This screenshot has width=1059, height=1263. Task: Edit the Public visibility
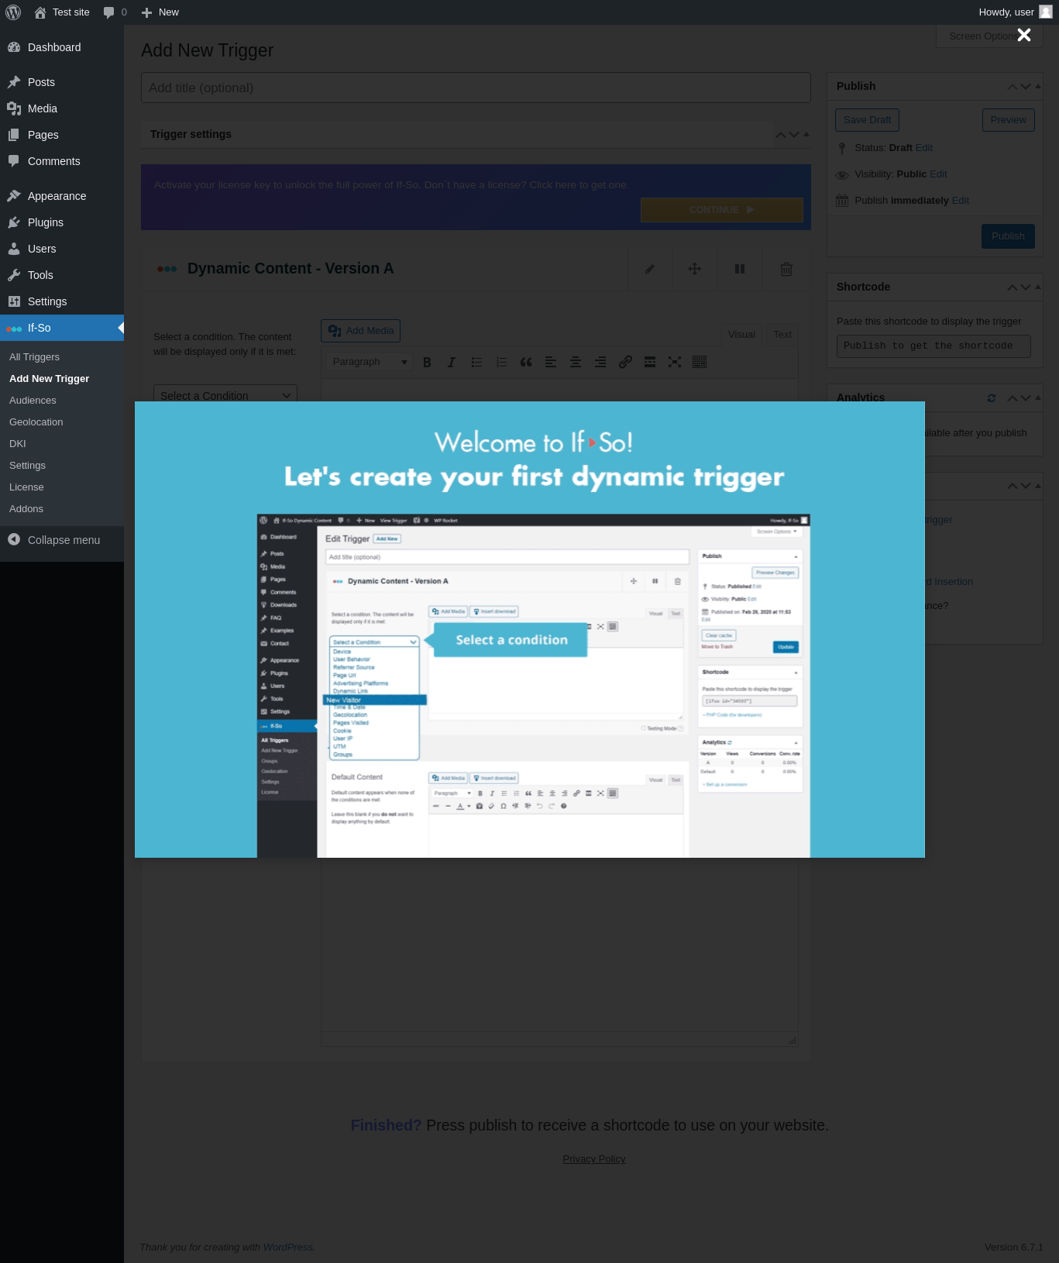coord(938,174)
